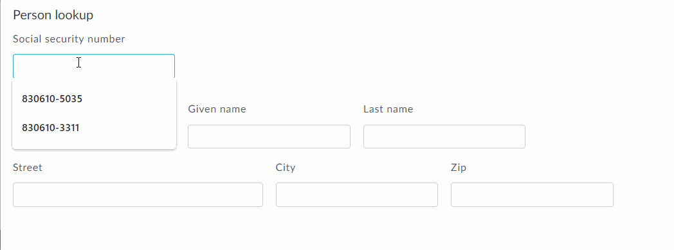This screenshot has height=250, width=674.
Task: Place cursor in empty box under City
Action: 357,195
